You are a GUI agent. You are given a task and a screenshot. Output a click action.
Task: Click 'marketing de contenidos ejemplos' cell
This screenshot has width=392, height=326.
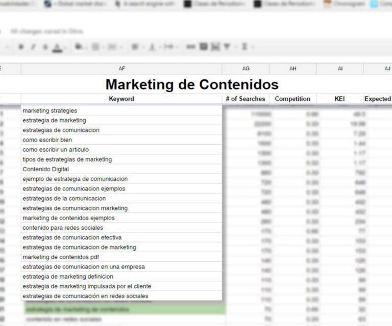pyautogui.click(x=121, y=218)
